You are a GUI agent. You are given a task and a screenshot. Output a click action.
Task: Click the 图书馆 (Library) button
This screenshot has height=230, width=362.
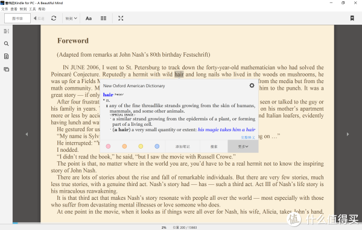[x=17, y=18]
